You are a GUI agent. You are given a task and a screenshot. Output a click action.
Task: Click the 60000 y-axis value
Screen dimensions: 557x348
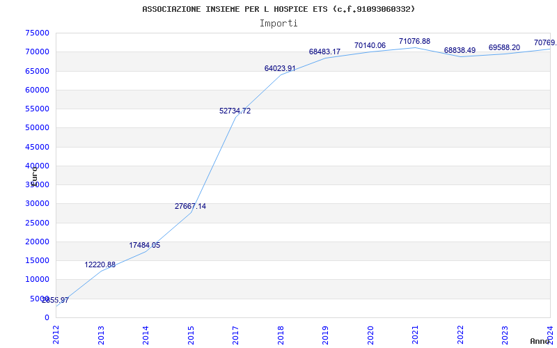(x=38, y=90)
